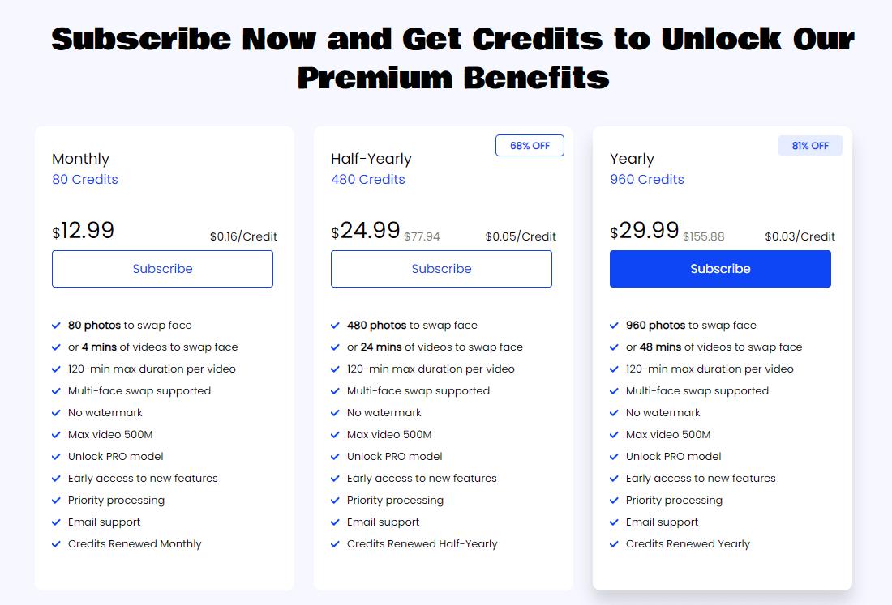Open the "960 Credits" link
The height and width of the screenshot is (605, 892).
point(647,180)
